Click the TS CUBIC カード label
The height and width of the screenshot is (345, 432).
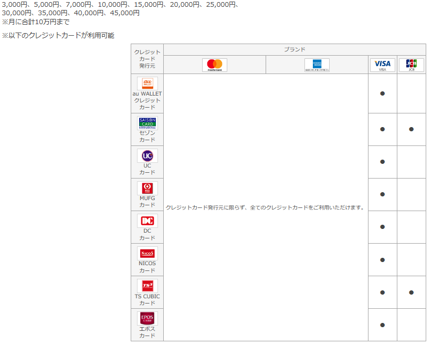pos(147,300)
